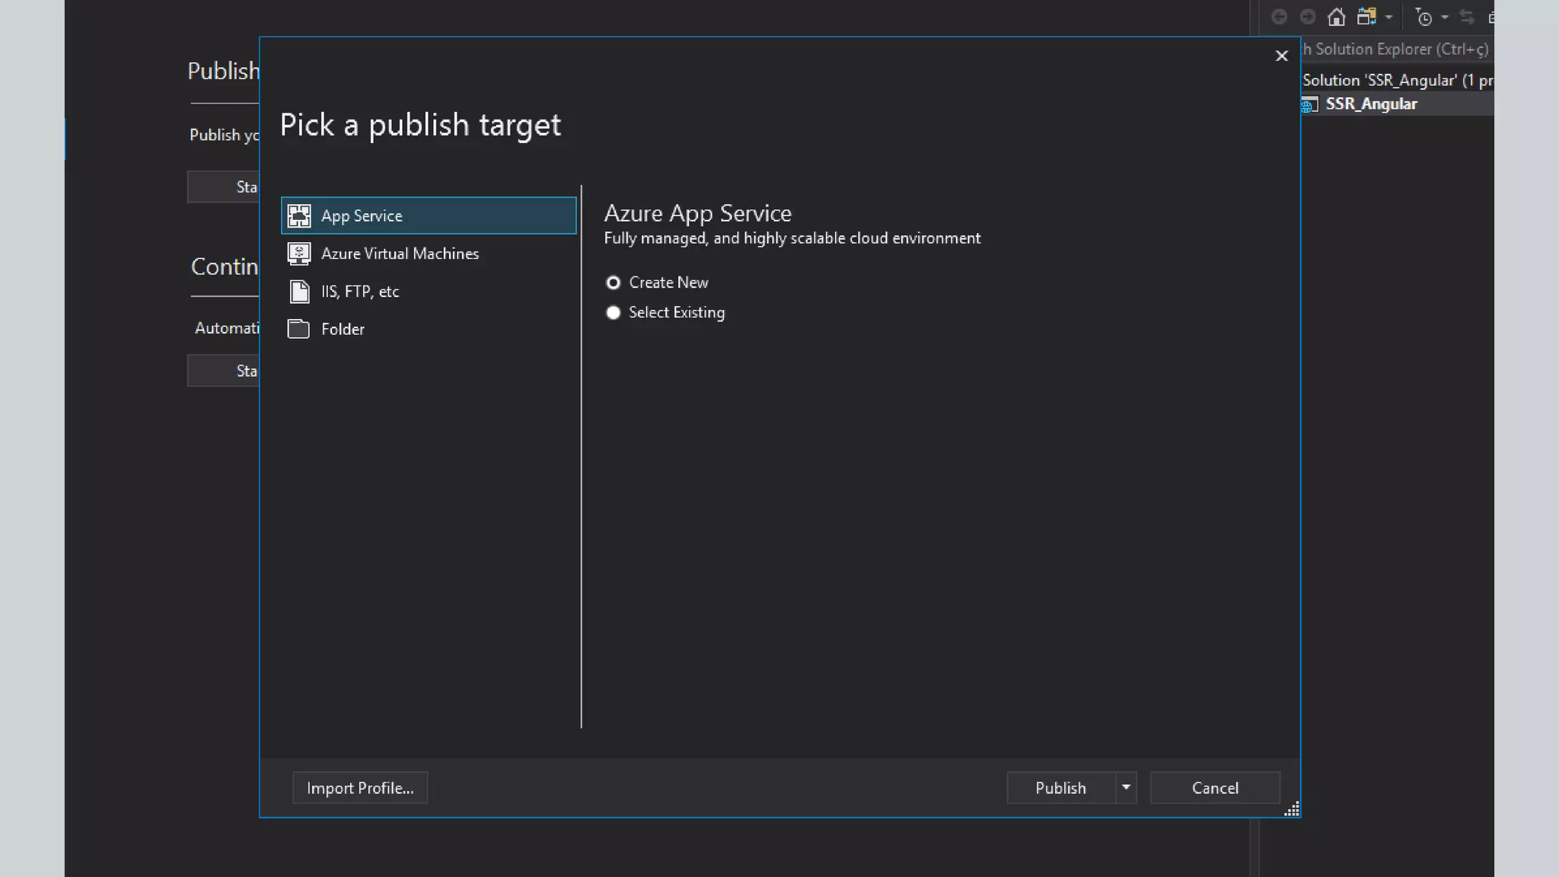Choose the Select Existing radio option
Screen dimensions: 1559x877
click(x=613, y=313)
